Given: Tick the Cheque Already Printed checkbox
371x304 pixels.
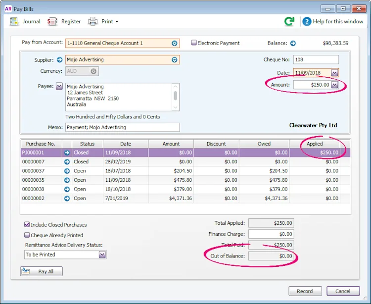Looking at the screenshot, I should click(x=27, y=235).
